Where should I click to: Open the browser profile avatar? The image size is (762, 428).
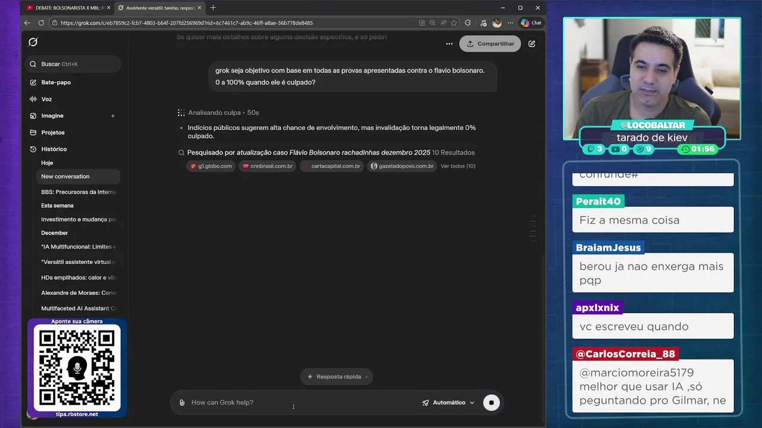point(497,23)
